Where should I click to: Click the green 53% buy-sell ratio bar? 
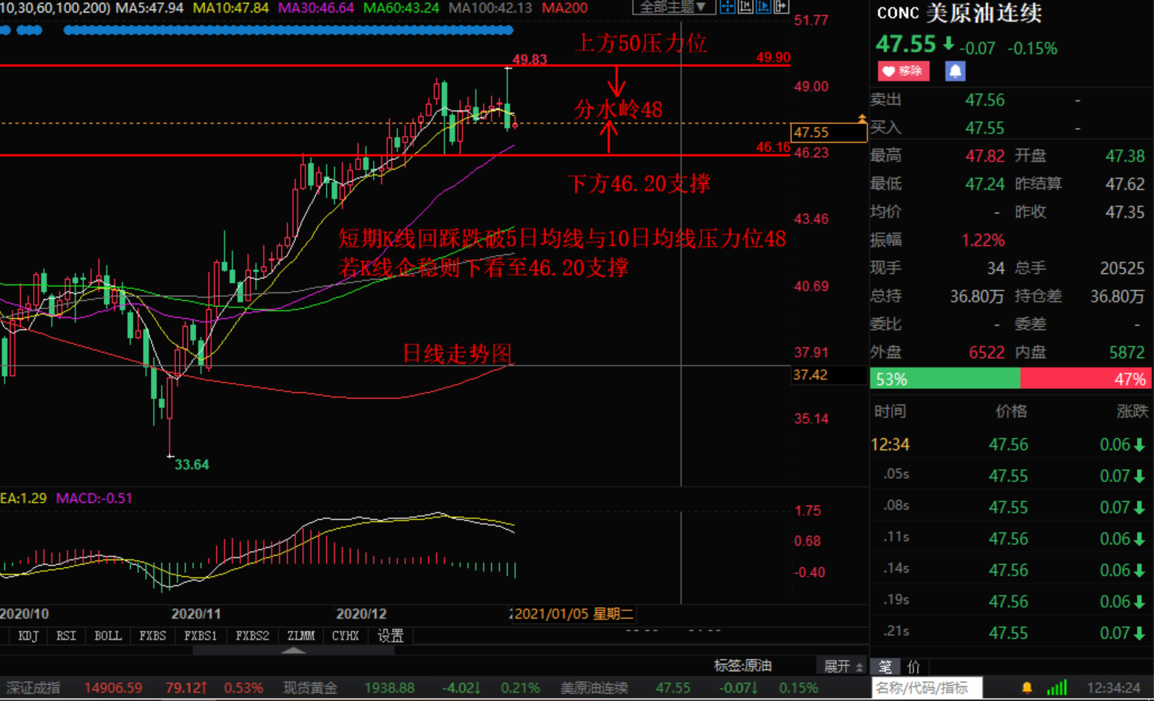pyautogui.click(x=945, y=379)
